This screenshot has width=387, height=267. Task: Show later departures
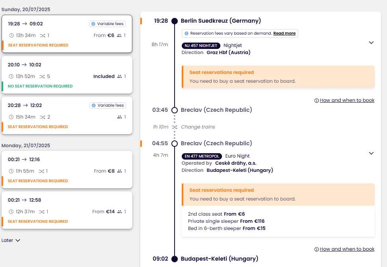(11, 240)
